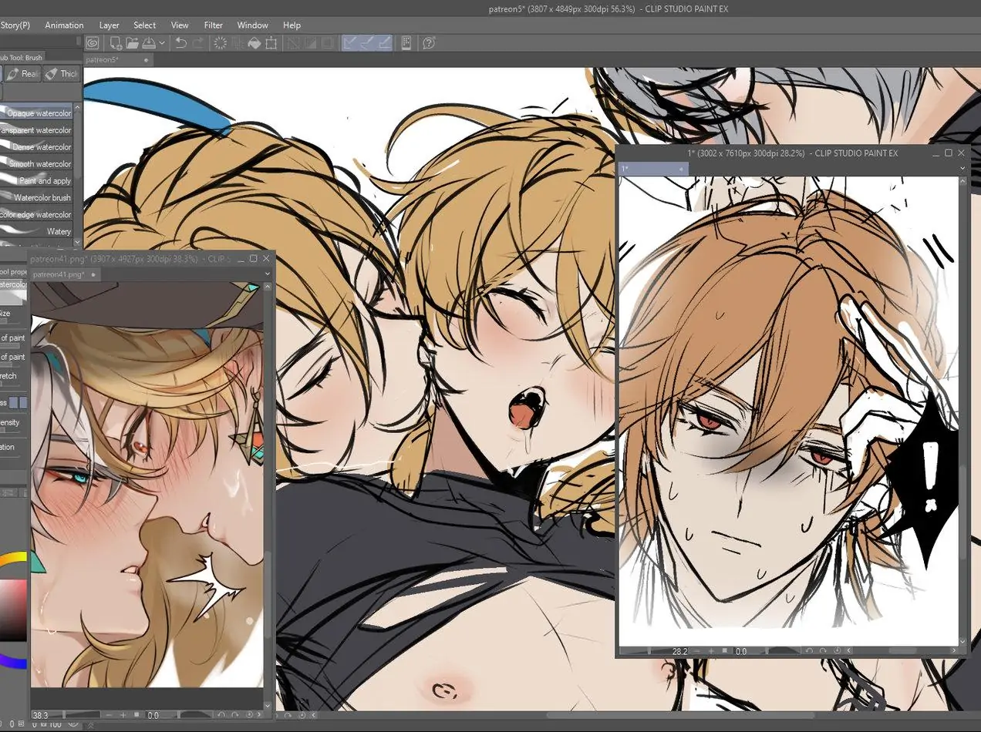The width and height of the screenshot is (981, 732).
Task: Open the Filter menu
Action: [213, 25]
